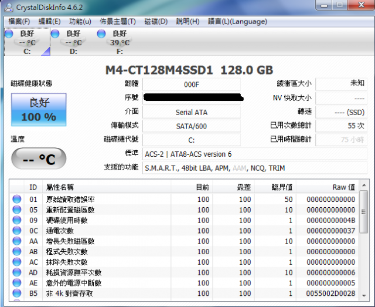Click status orb for attribute 01

(17, 199)
